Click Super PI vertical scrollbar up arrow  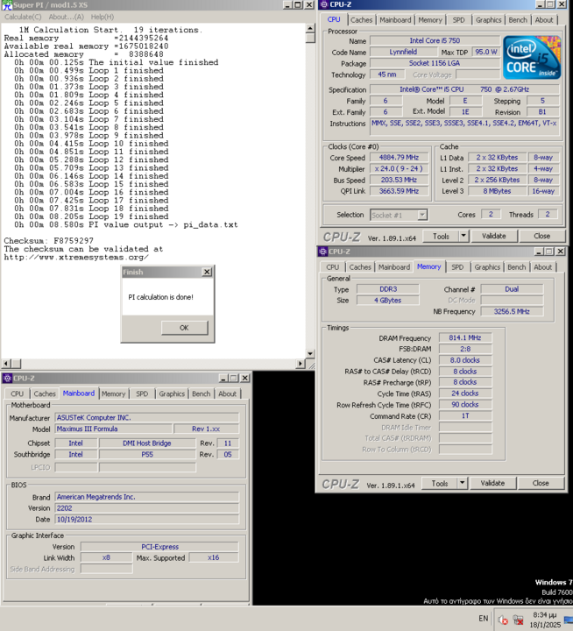click(x=310, y=29)
